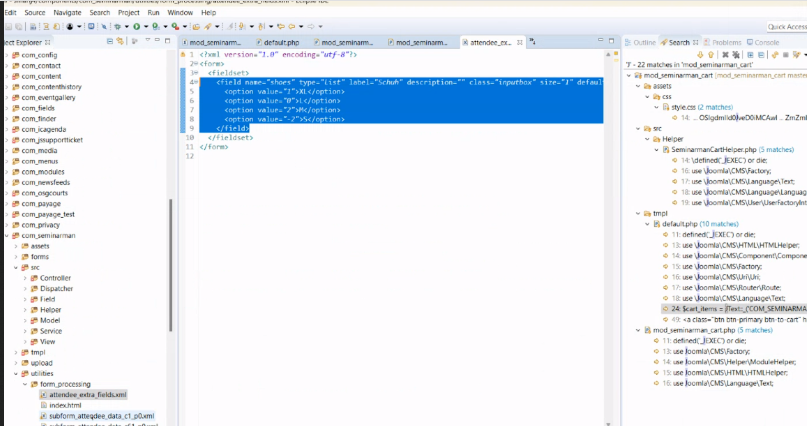Click the Debug bug icon in toolbar
The image size is (807, 426).
[117, 27]
